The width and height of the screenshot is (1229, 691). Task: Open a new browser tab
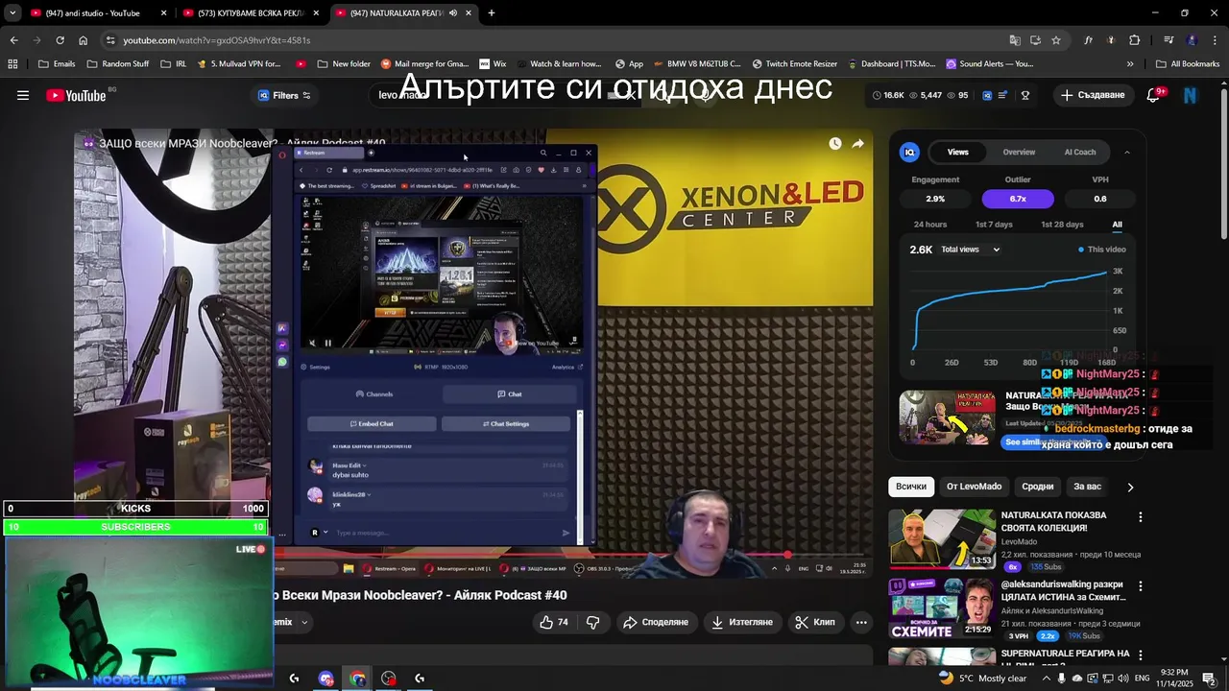point(492,13)
